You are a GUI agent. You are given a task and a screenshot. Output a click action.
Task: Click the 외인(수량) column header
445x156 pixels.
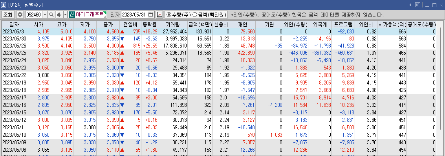point(296,24)
